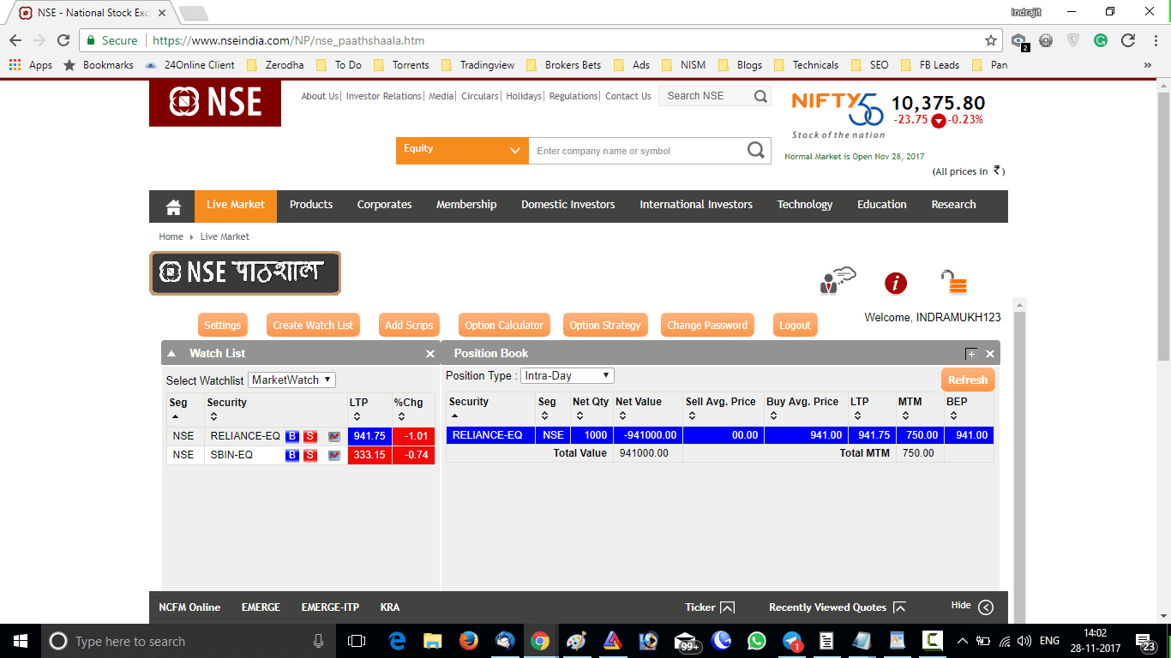Open the Select Watchlist dropdown

pos(291,380)
